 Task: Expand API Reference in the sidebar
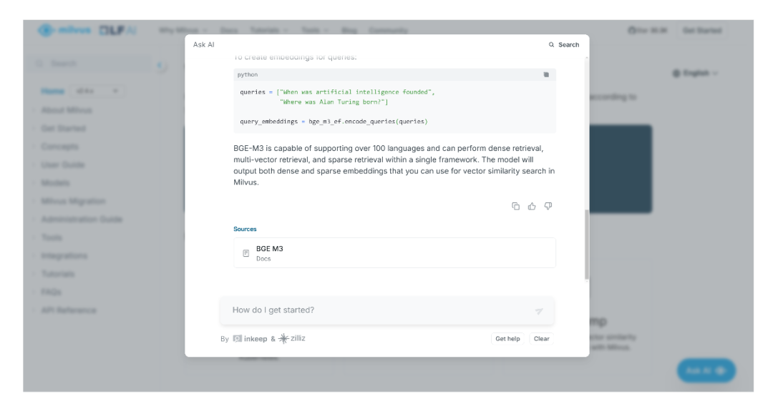pyautogui.click(x=69, y=310)
